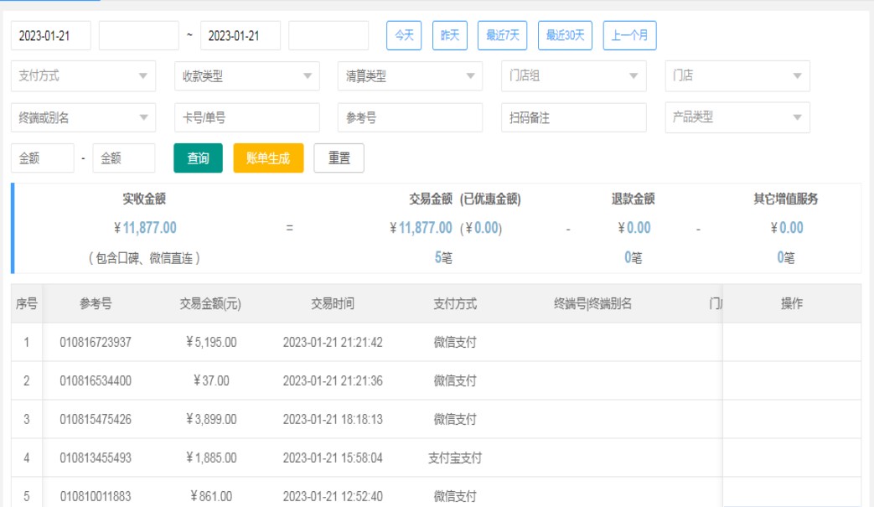Select the 最近30天 date range
The width and height of the screenshot is (874, 507).
(x=565, y=35)
